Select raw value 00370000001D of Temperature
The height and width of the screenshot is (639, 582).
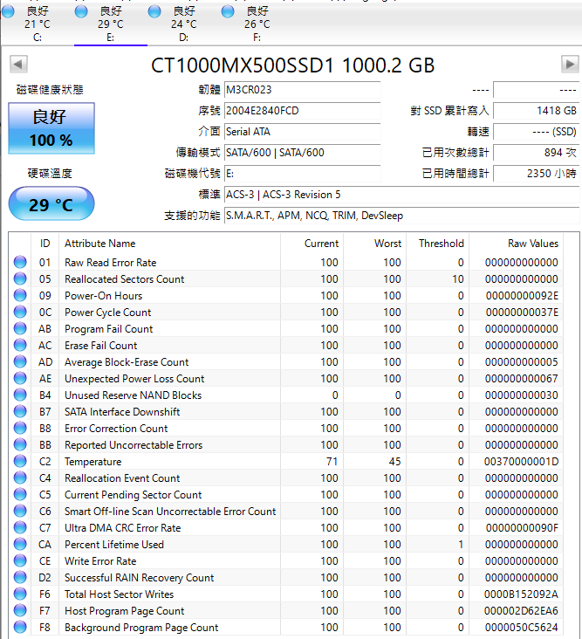pos(521,462)
